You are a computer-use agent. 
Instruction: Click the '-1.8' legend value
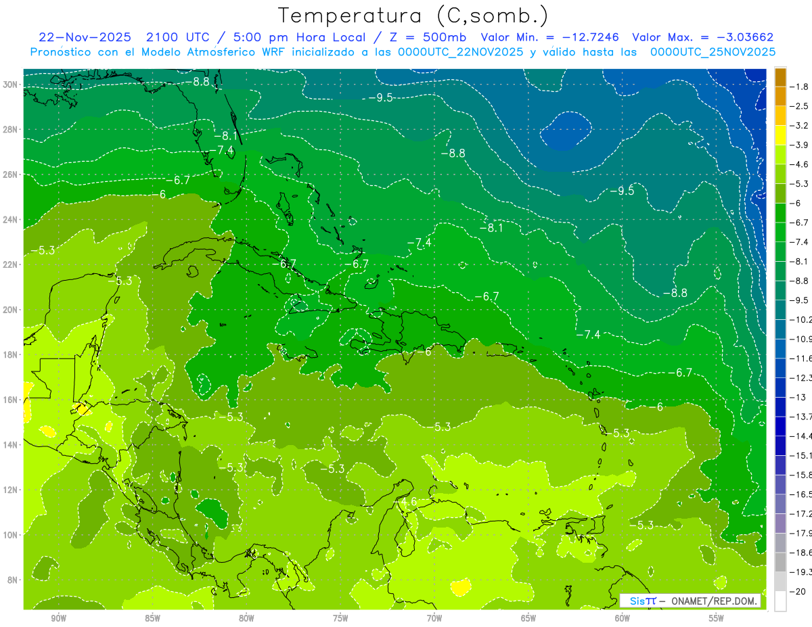(798, 87)
